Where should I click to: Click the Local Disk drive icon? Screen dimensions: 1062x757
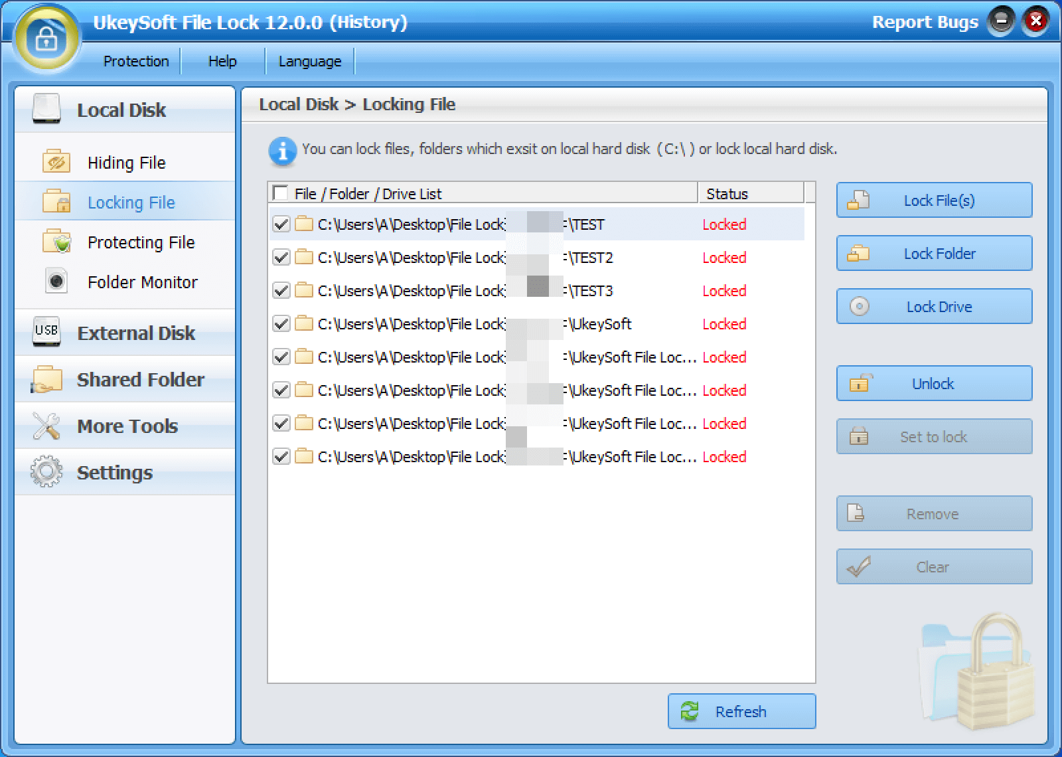click(46, 109)
